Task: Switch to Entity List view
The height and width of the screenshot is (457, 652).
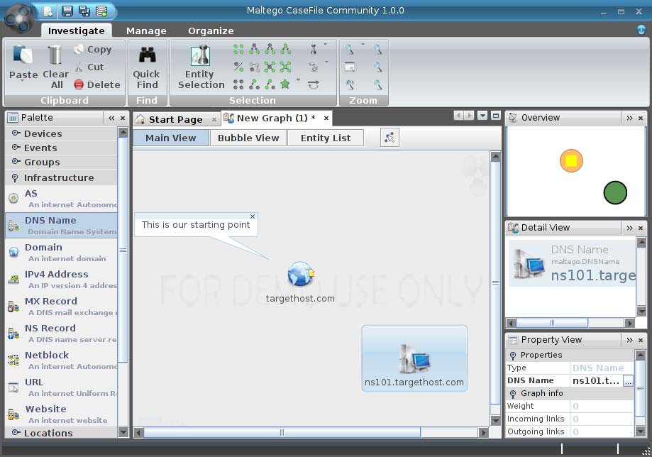Action: point(325,138)
